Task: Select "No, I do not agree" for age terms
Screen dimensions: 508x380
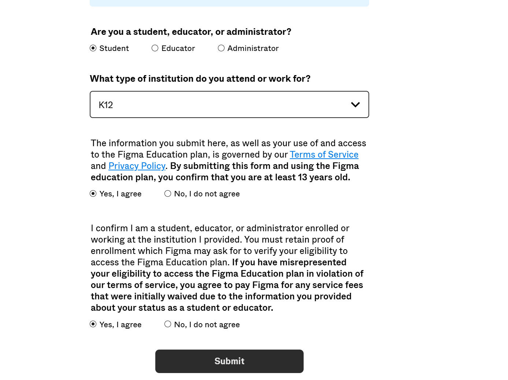Action: [x=168, y=193]
